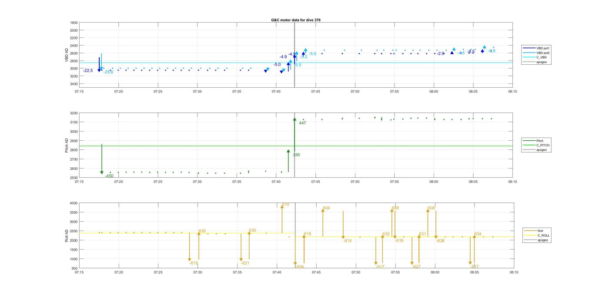Click the '-4.9' VBD data label
Image resolution: width=609 pixels, height=301 pixels.
(x=283, y=57)
